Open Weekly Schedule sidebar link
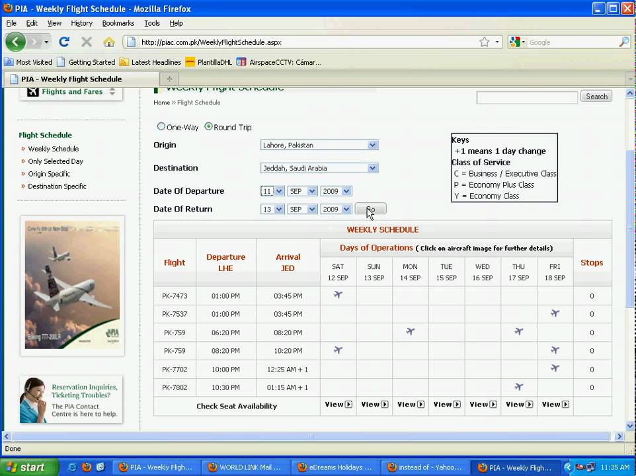Viewport: 636px width, 476px height. tap(53, 149)
